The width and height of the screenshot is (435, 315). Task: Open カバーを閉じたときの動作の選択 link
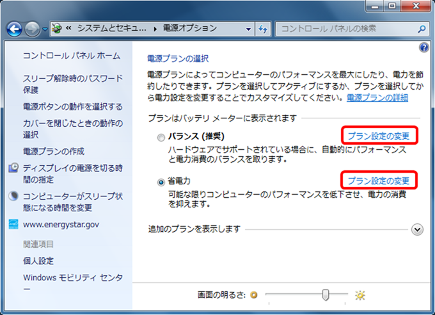73,129
